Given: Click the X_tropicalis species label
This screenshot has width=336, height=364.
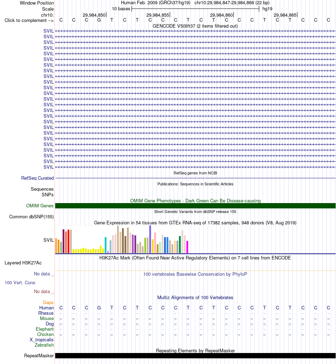Looking at the screenshot, I should [42, 340].
